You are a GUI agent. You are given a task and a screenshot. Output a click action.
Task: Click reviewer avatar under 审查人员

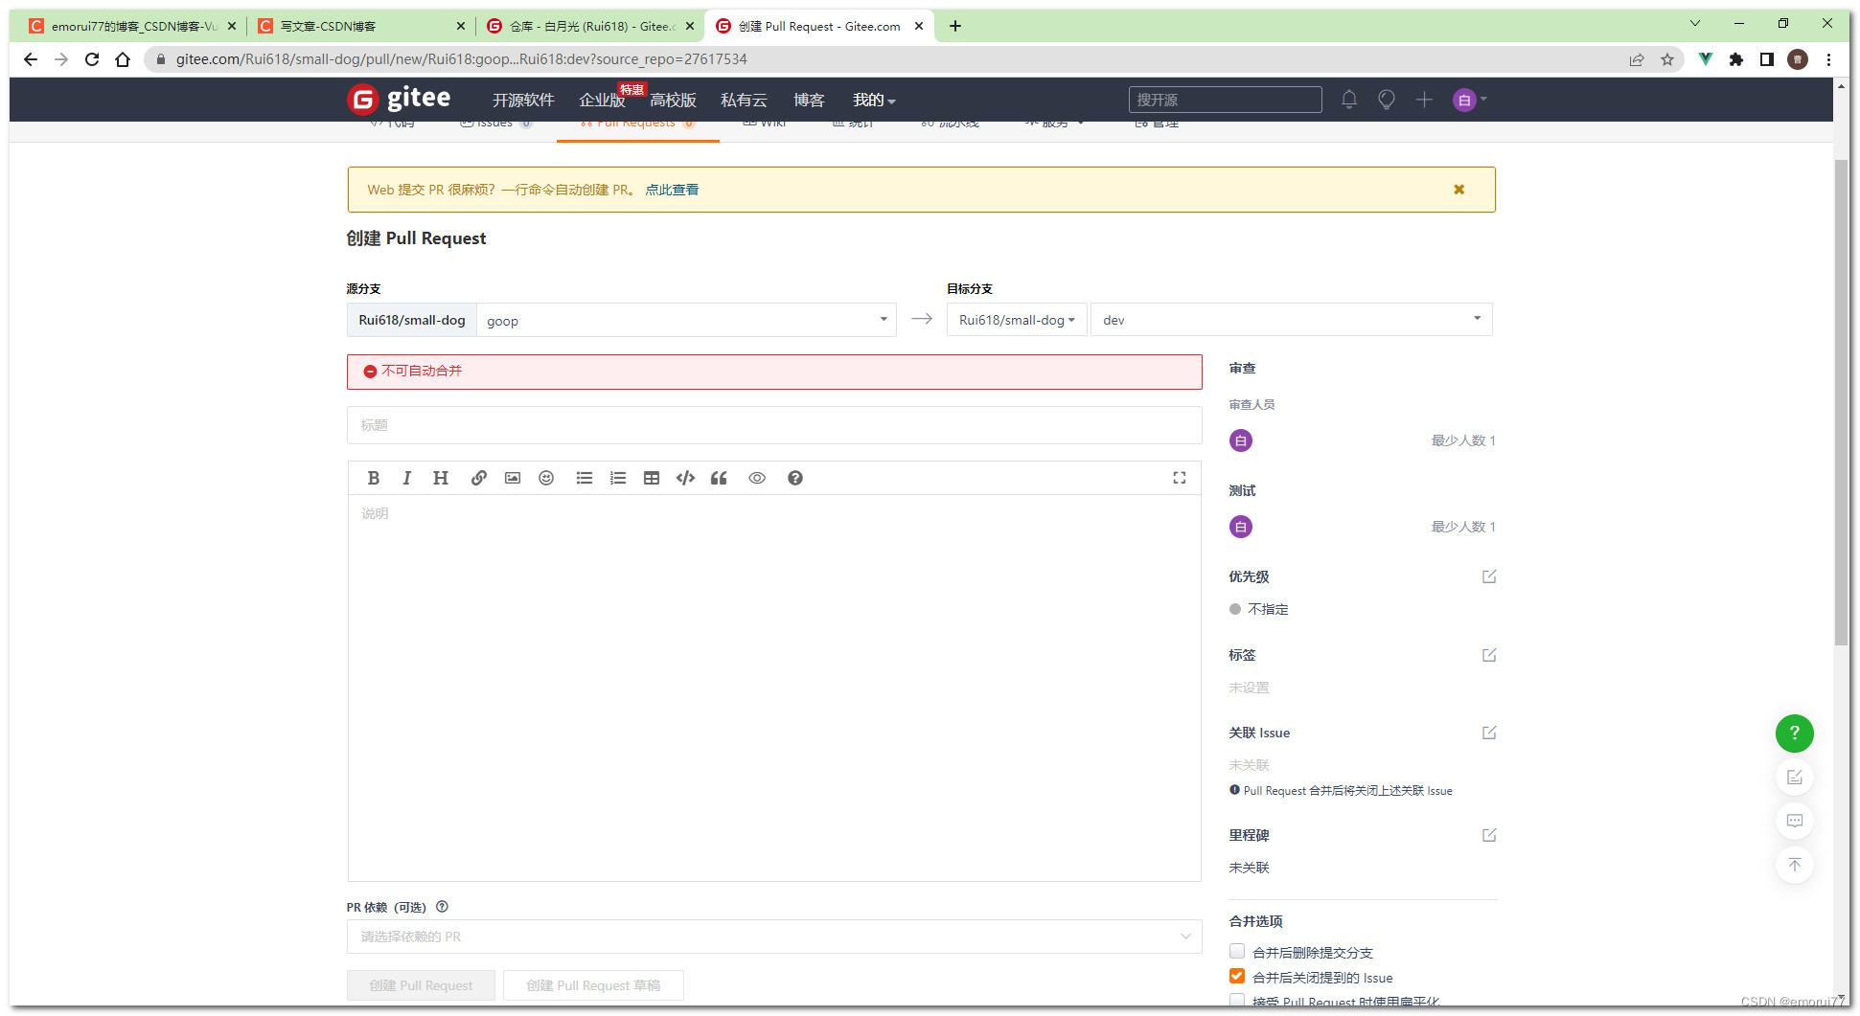coord(1241,440)
